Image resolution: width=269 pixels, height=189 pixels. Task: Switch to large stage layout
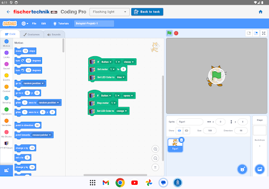(x=256, y=33)
